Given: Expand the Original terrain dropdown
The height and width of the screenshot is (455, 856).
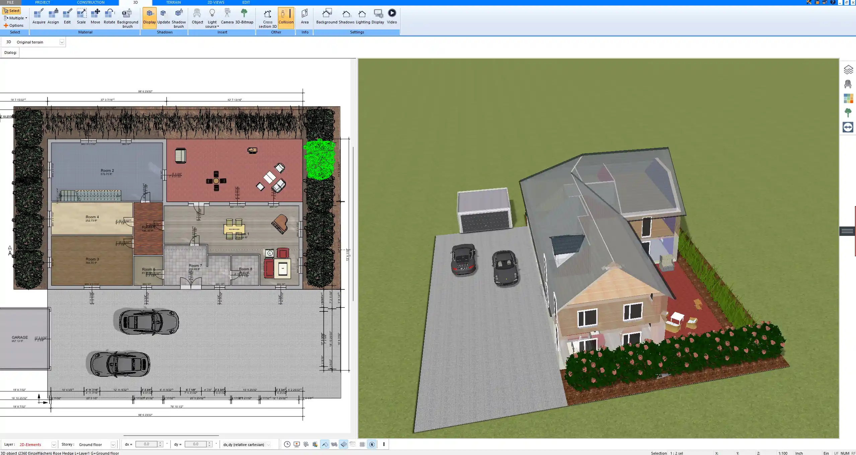Looking at the screenshot, I should [62, 42].
